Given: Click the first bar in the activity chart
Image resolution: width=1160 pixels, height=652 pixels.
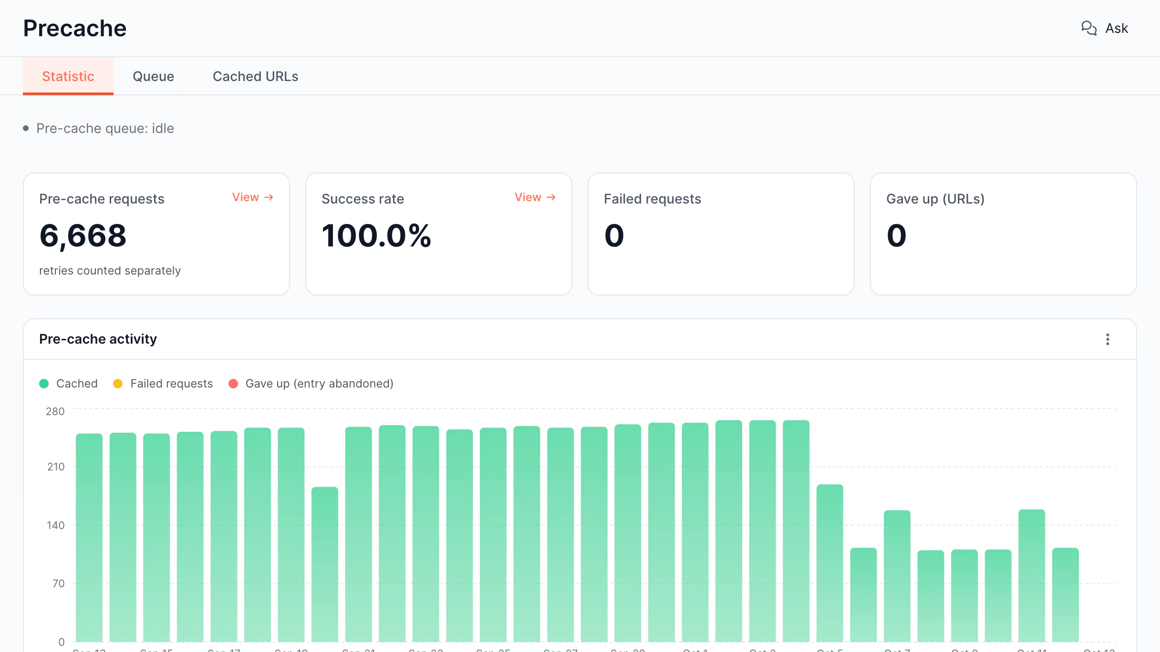Looking at the screenshot, I should 89,538.
